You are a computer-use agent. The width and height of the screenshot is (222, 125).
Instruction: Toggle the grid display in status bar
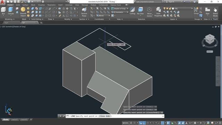(x=131, y=123)
